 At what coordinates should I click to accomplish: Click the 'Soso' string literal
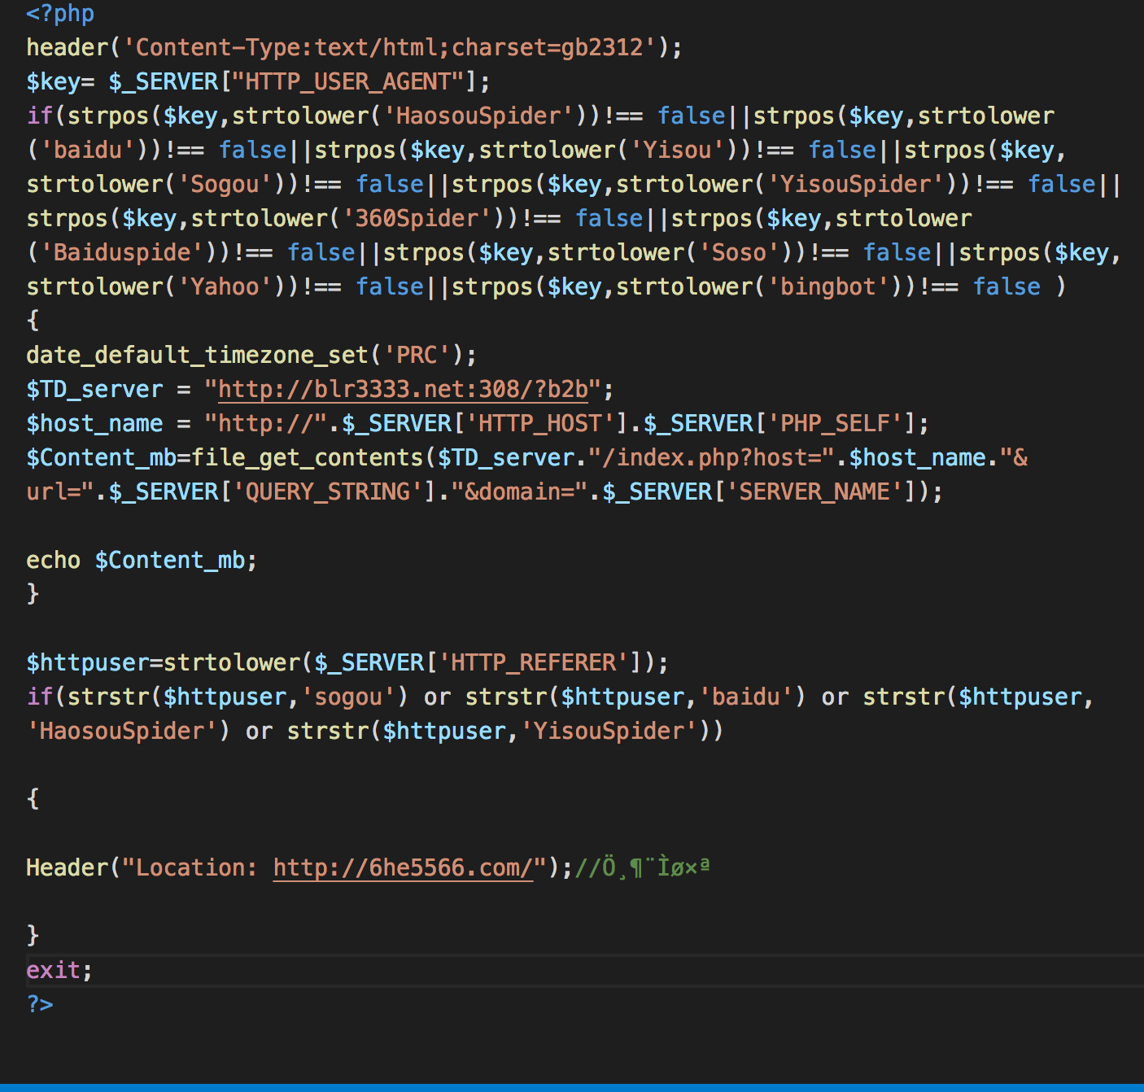[x=740, y=252]
